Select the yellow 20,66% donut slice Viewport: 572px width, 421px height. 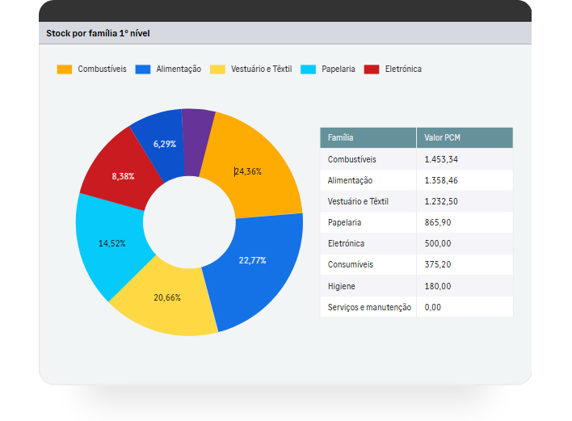(x=167, y=297)
